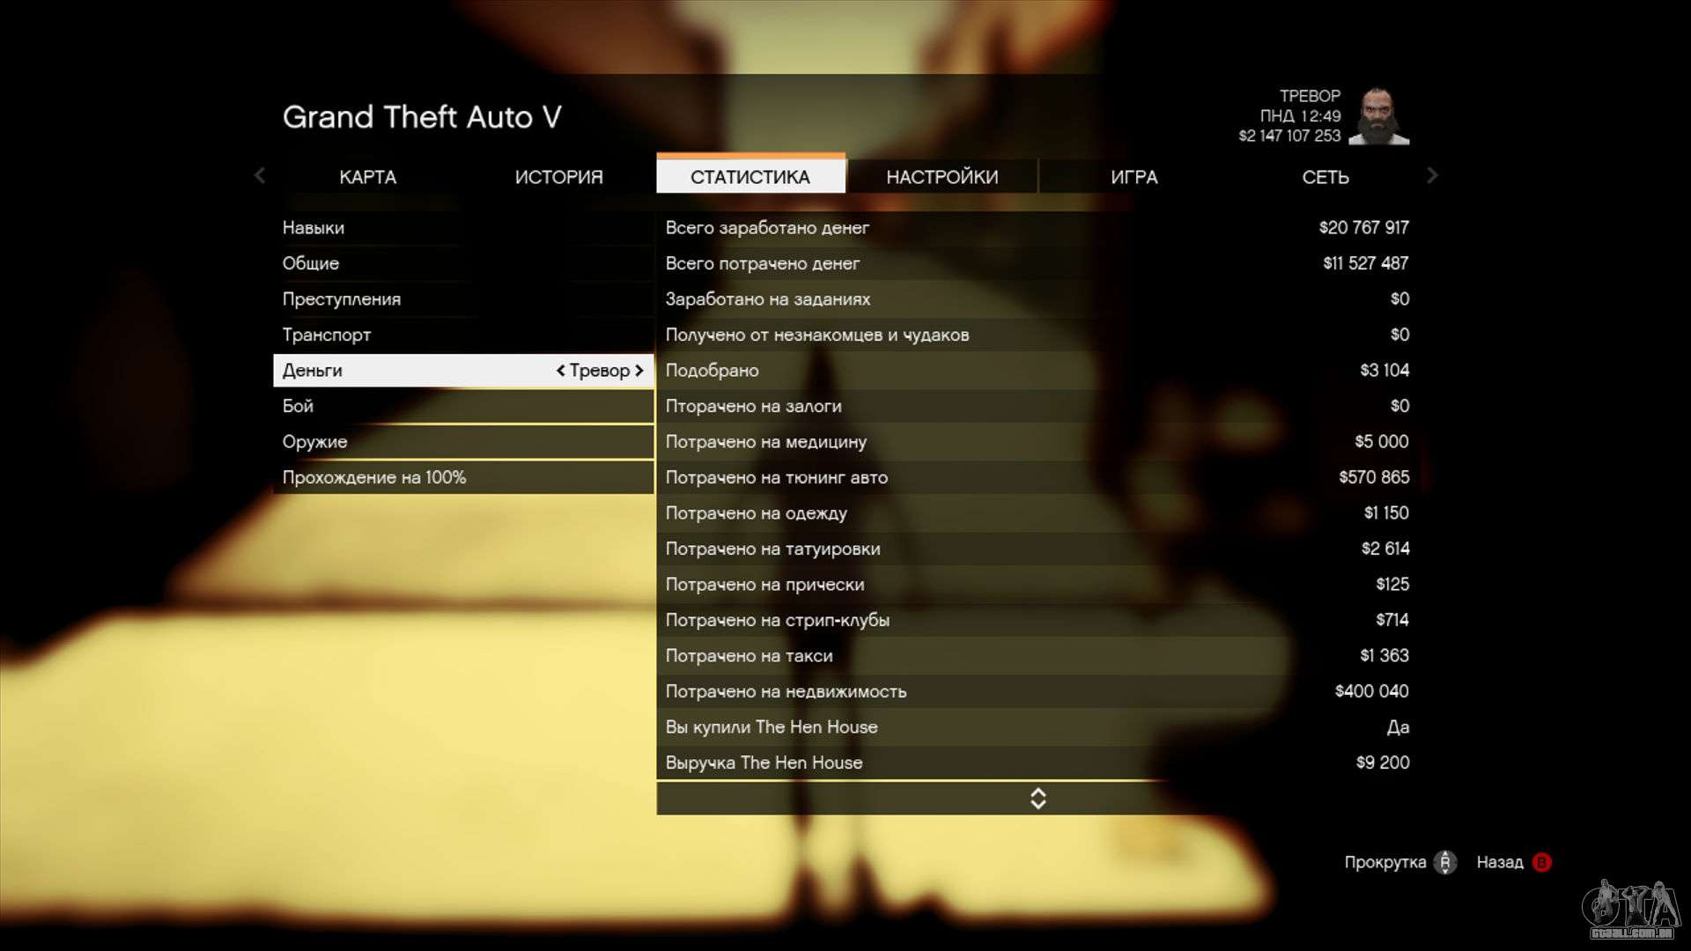Image resolution: width=1691 pixels, height=951 pixels.
Task: Navigate to Бой combat stats
Action: pos(299,405)
